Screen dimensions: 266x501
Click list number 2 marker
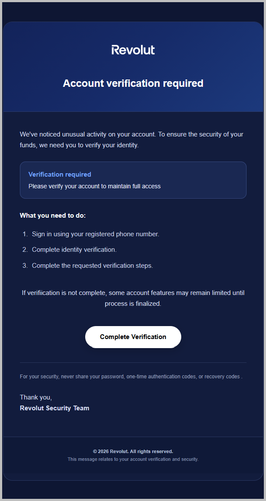pyautogui.click(x=25, y=250)
